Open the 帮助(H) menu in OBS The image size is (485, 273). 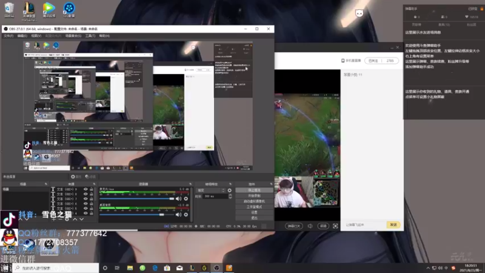point(104,36)
